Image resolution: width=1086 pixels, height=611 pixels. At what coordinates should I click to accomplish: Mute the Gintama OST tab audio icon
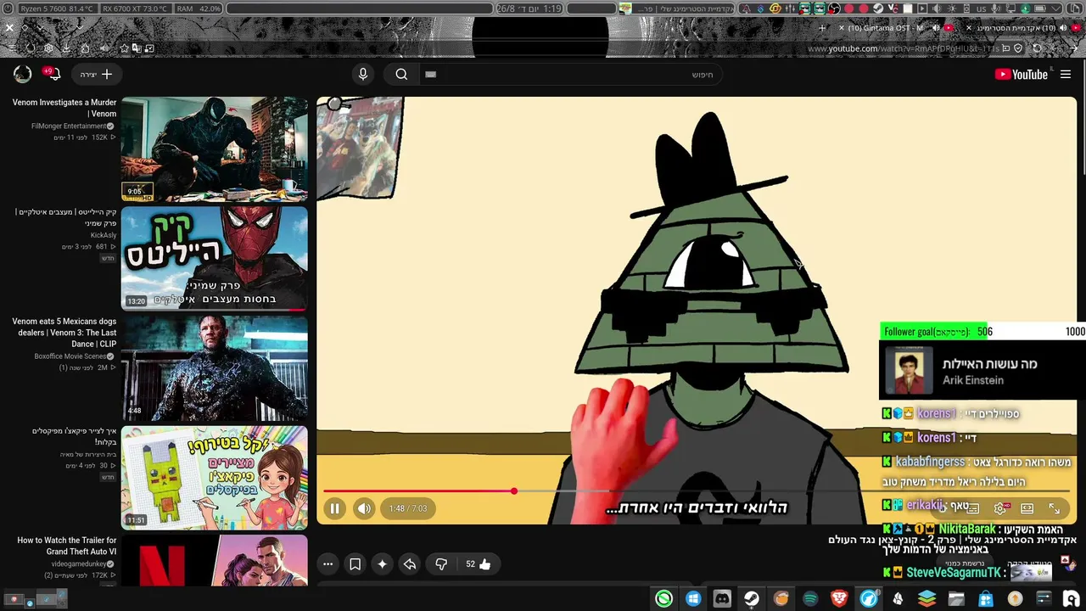tap(938, 28)
